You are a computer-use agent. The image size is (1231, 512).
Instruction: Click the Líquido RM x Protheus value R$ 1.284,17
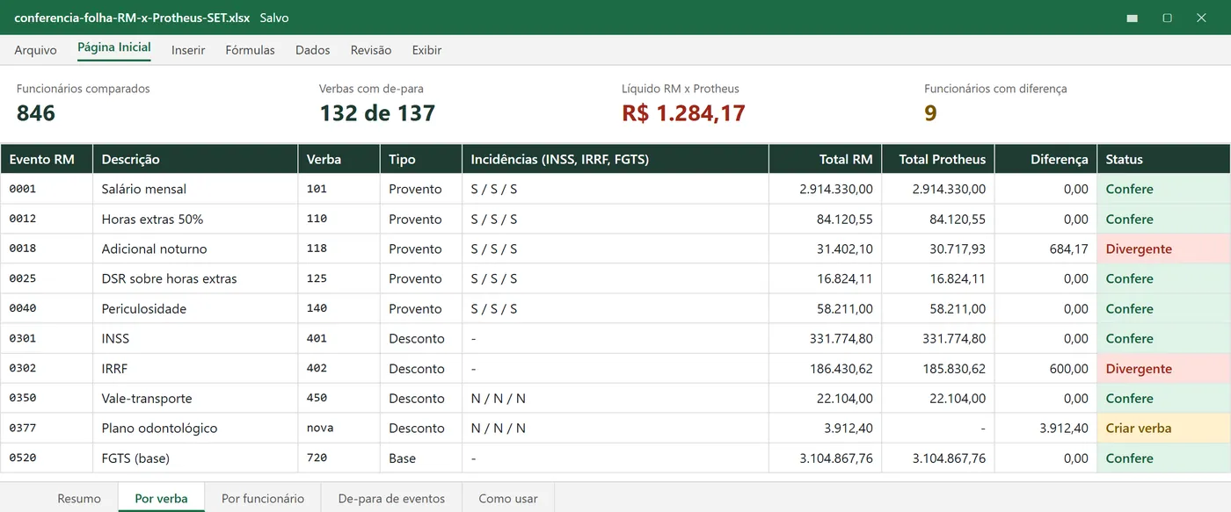click(x=683, y=112)
